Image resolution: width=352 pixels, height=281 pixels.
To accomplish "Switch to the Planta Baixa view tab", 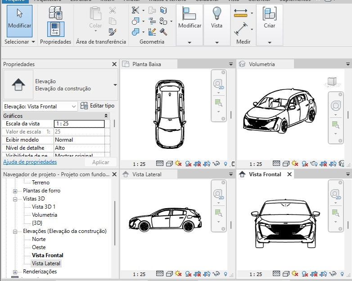I will [x=149, y=64].
